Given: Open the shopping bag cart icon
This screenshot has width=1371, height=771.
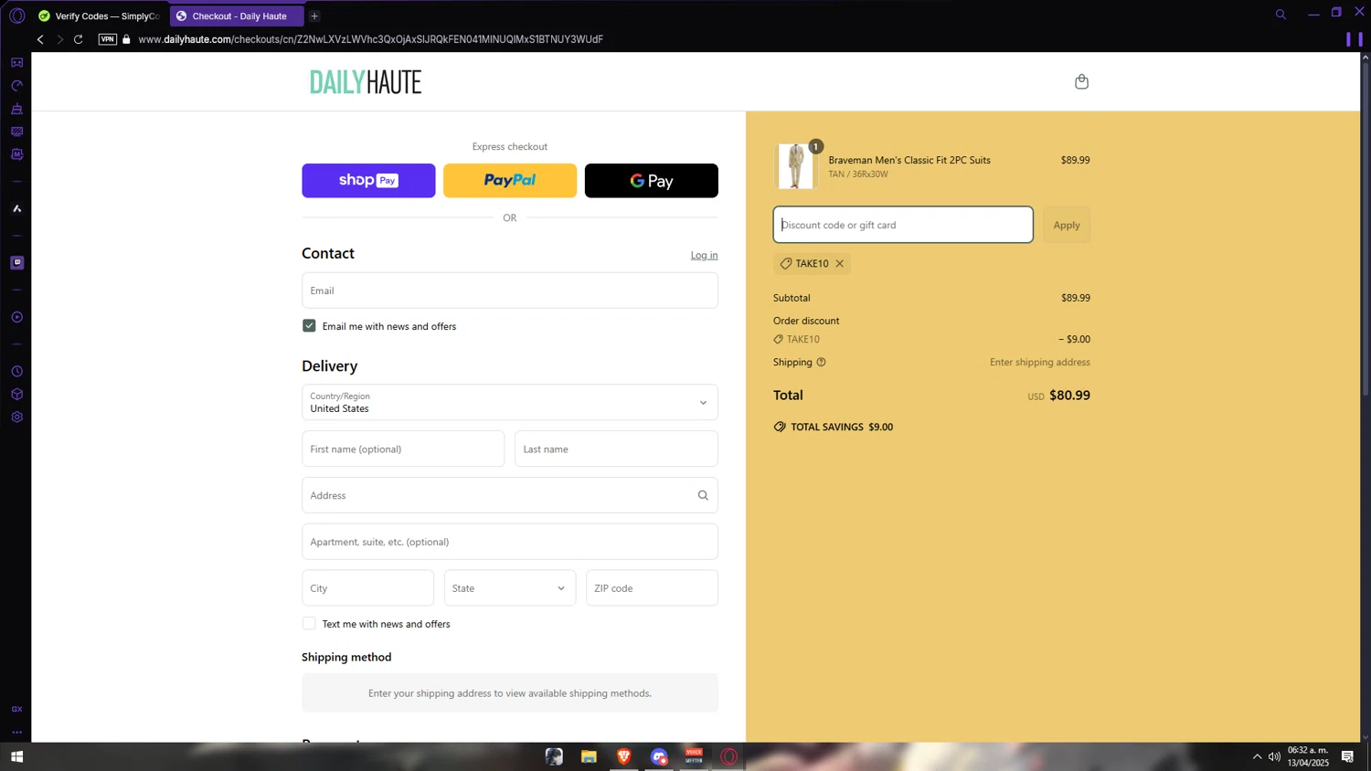Looking at the screenshot, I should pos(1081,81).
